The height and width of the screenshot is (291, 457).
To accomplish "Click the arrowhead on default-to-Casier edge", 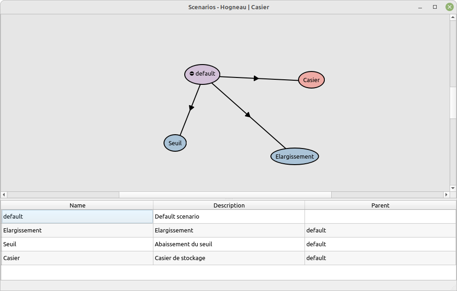I will (256, 78).
